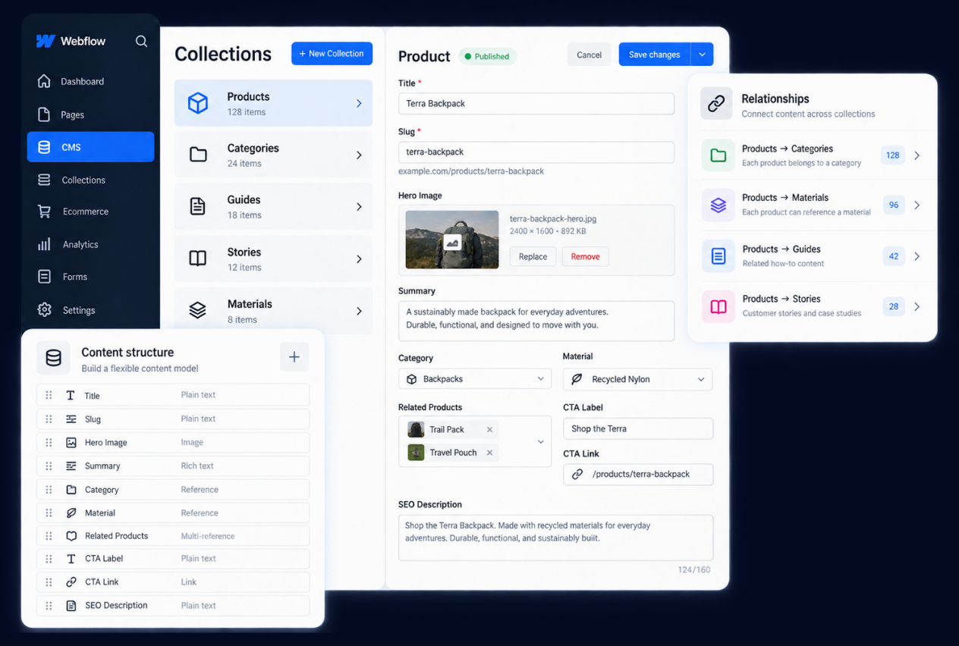Click the 96 count badge in Relationships
This screenshot has width=959, height=646.
point(894,205)
